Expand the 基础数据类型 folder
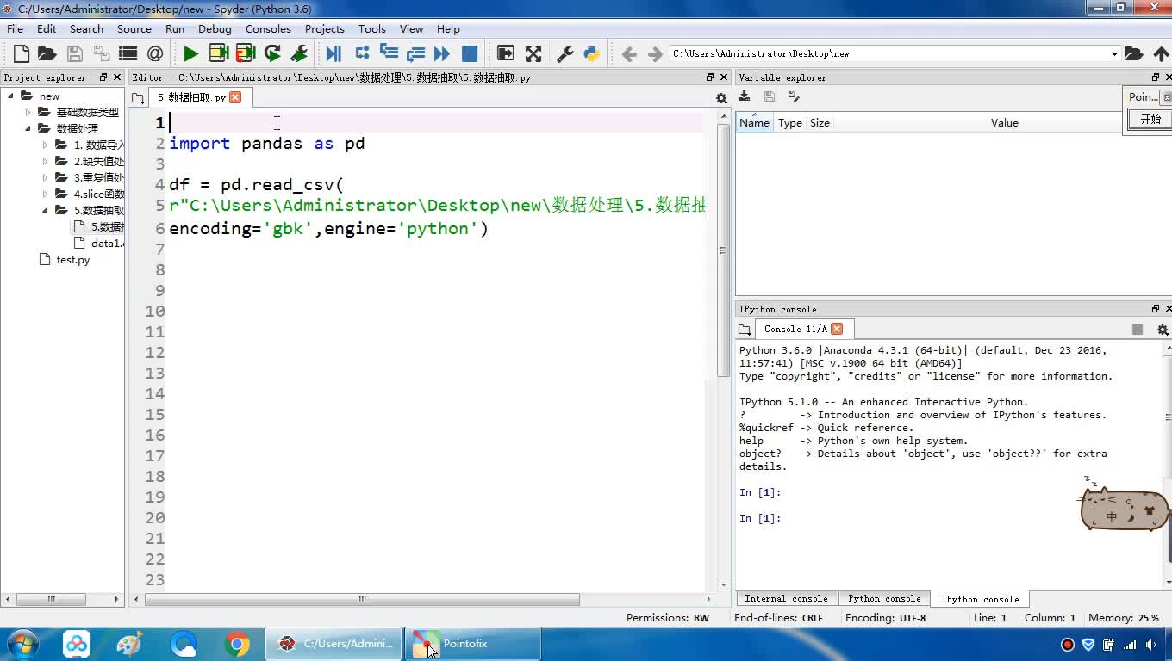Image resolution: width=1172 pixels, height=661 pixels. pyautogui.click(x=28, y=113)
